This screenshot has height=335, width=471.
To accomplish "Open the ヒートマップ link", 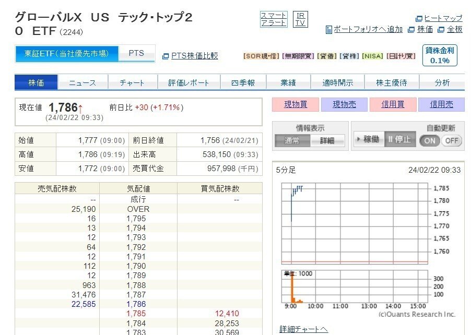I will pyautogui.click(x=443, y=18).
